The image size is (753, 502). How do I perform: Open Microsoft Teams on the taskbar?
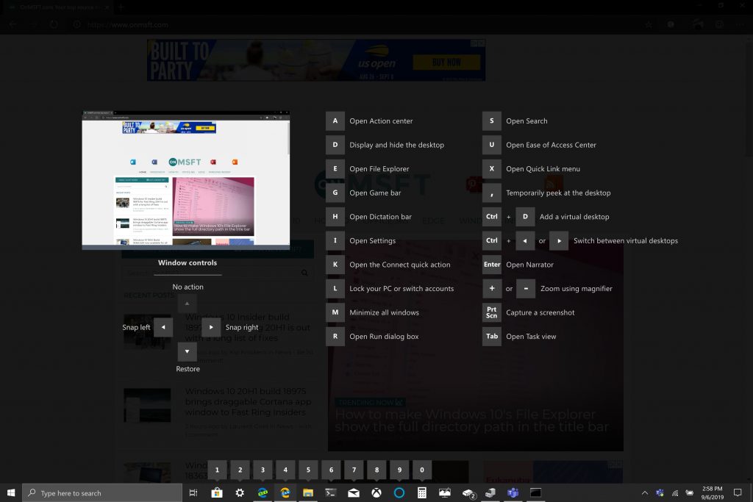click(x=513, y=493)
